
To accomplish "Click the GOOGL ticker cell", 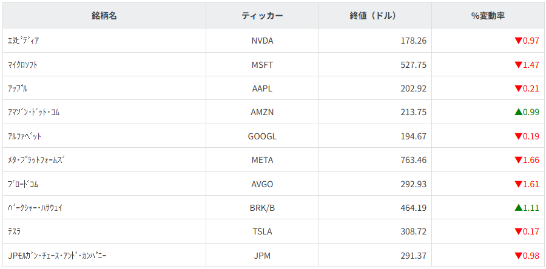I will [x=262, y=136].
